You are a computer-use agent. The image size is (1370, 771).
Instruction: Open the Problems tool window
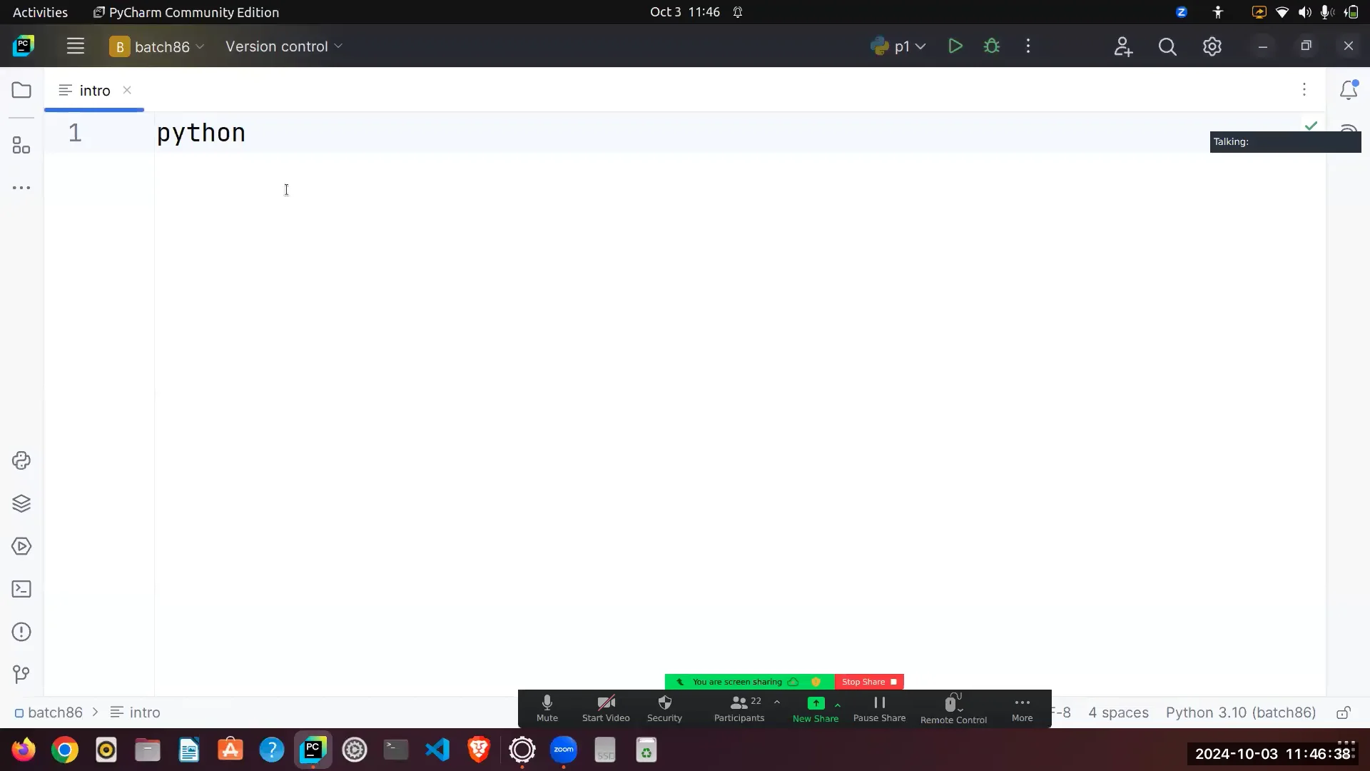coord(21,632)
